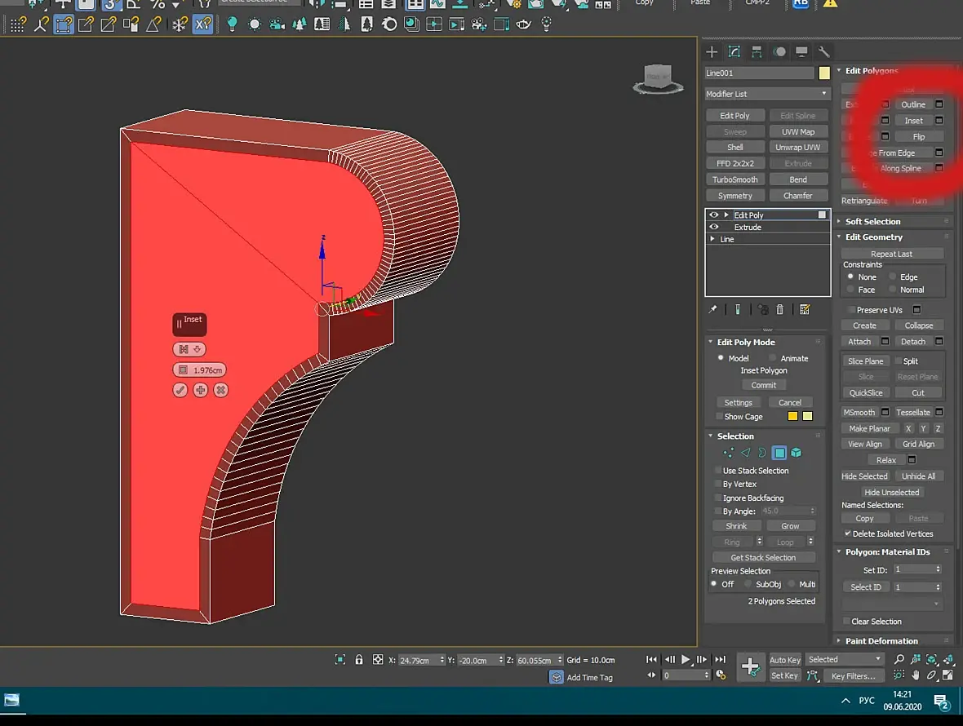Enable the Ignore Backfacing checkbox
The width and height of the screenshot is (963, 726).
718,498
